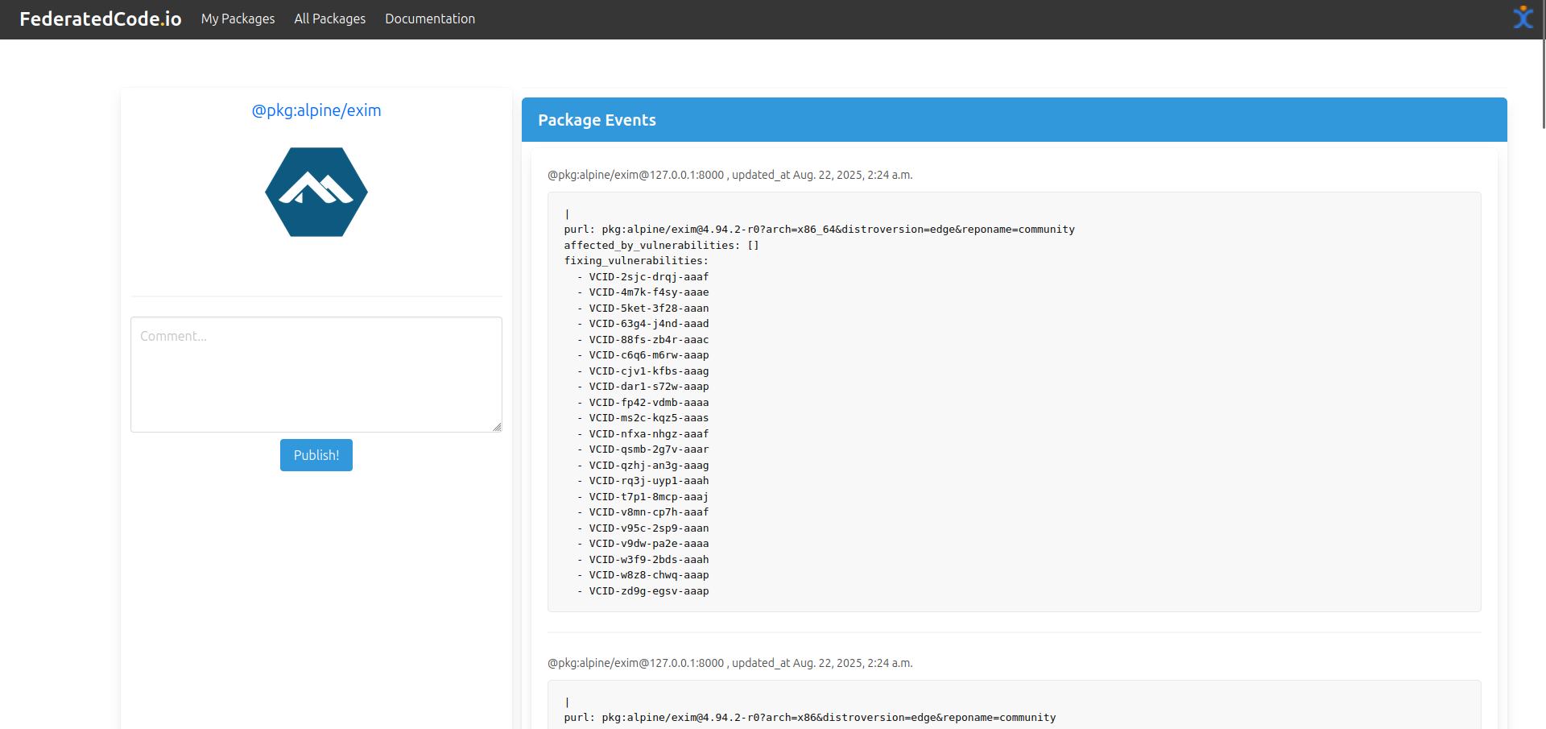This screenshot has height=729, width=1546.
Task: Open the @pkg:alpine/exim package link
Action: coord(316,110)
